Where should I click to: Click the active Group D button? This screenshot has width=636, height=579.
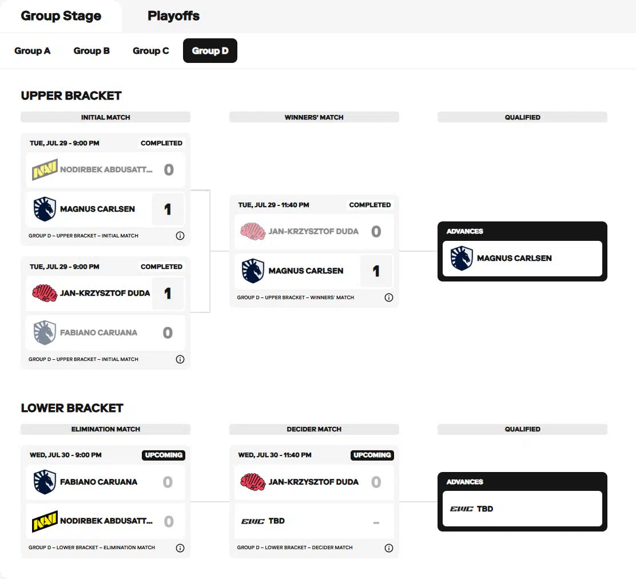click(x=210, y=51)
